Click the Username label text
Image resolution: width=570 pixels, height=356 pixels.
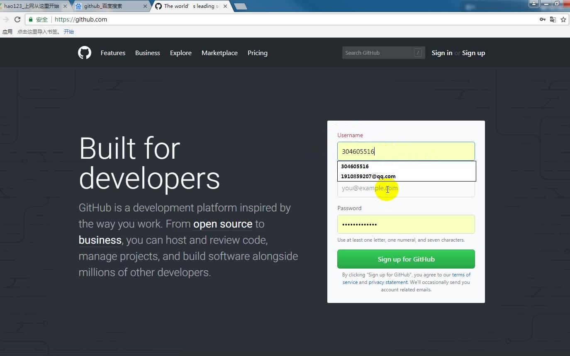(x=350, y=135)
